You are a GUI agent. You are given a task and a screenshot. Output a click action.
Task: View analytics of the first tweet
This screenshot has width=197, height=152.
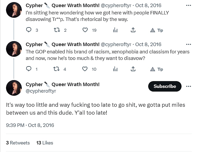(115, 30)
